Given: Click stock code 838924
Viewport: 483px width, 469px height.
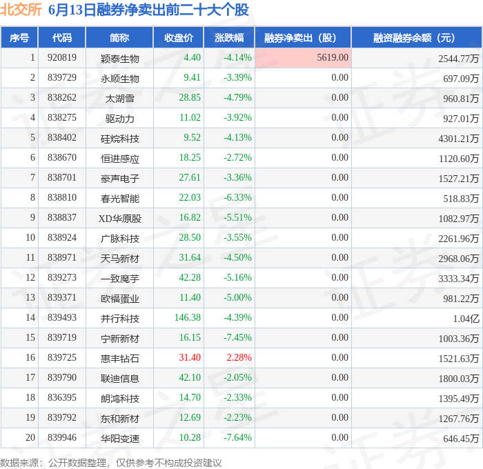Looking at the screenshot, I should pyautogui.click(x=62, y=238).
